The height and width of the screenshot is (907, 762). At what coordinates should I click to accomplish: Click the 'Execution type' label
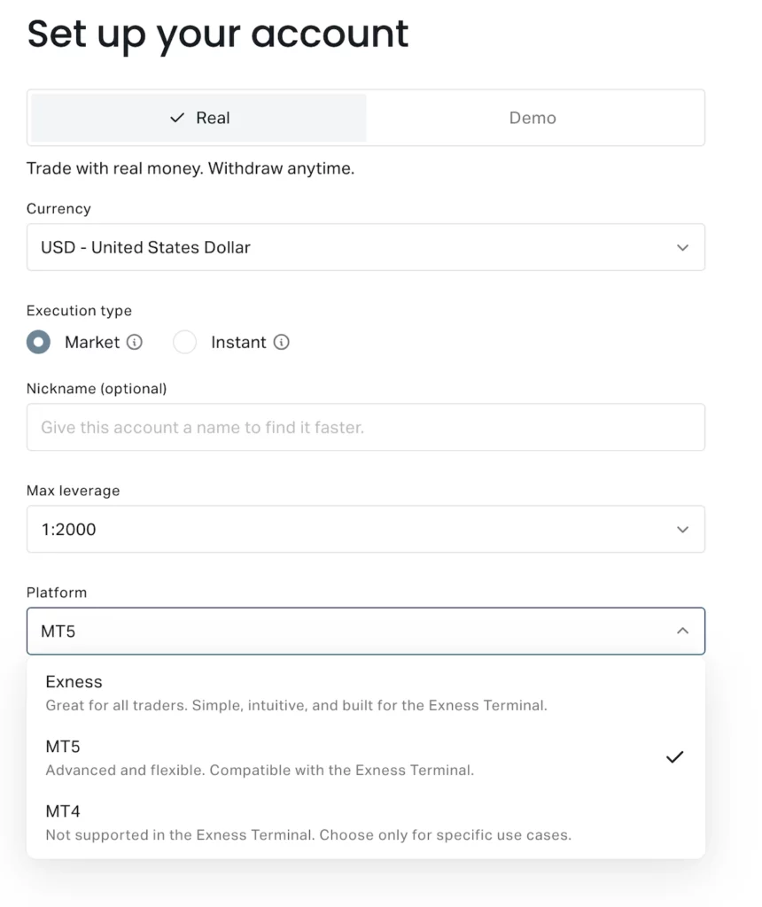click(x=79, y=311)
